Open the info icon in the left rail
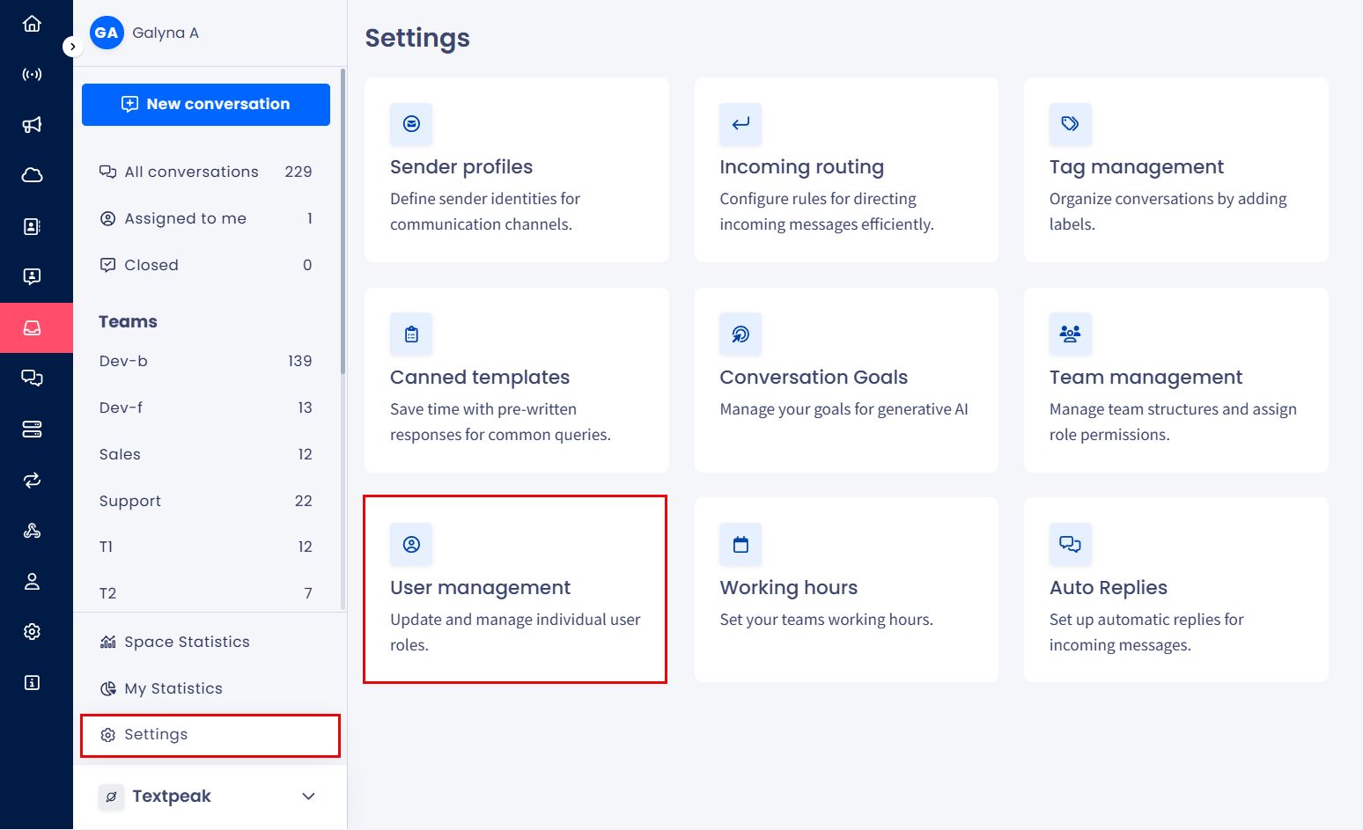The width and height of the screenshot is (1363, 830). tap(32, 682)
